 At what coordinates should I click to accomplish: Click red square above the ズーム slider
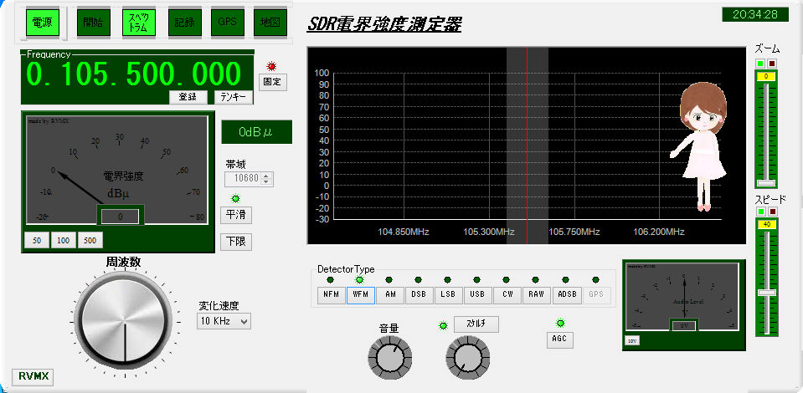[772, 64]
